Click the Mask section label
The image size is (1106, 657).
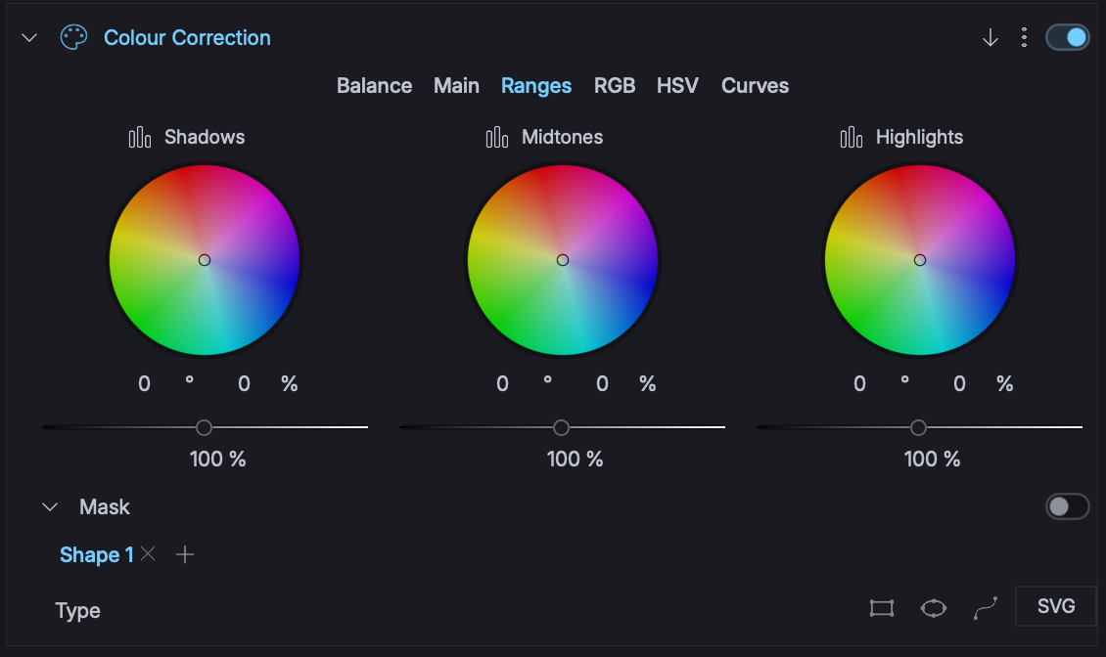tap(105, 506)
